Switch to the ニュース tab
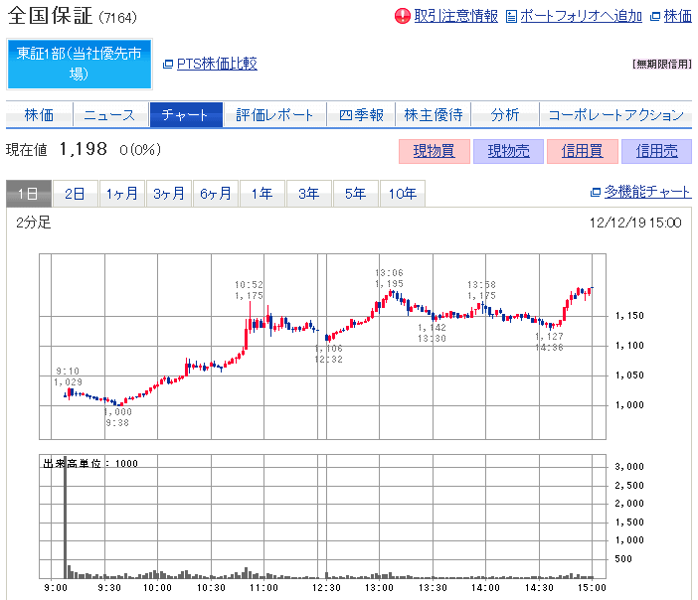Image resolution: width=698 pixels, height=600 pixels. click(x=109, y=115)
